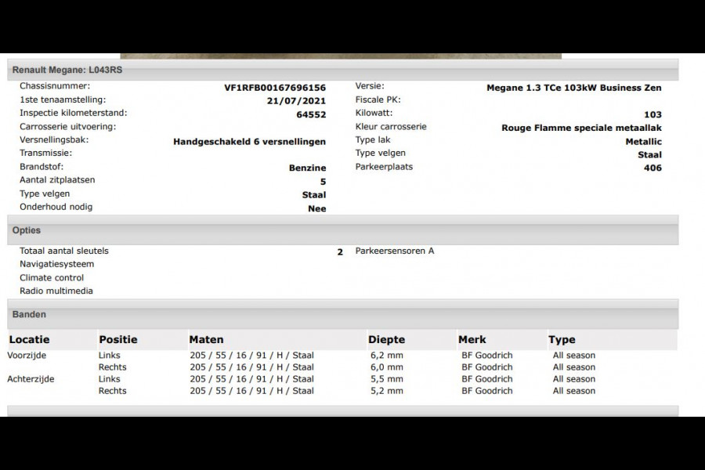Select the 5,5 mm tread depth
This screenshot has height=470, width=705.
click(387, 379)
